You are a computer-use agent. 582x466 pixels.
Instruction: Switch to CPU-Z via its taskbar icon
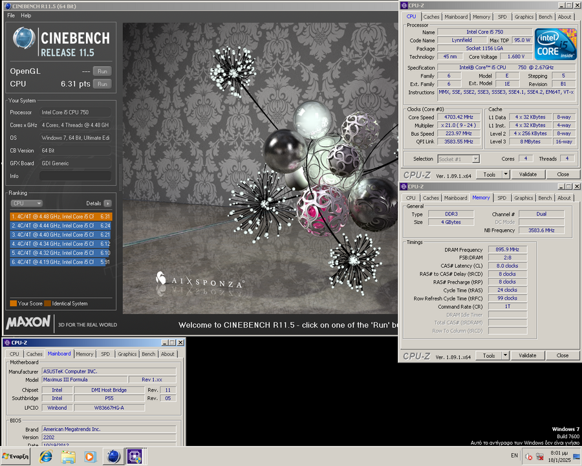[x=135, y=456]
